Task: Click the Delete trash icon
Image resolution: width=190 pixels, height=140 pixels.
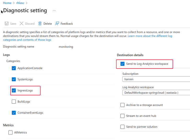Action: 40,23
